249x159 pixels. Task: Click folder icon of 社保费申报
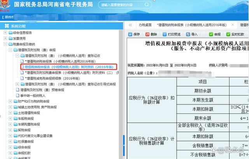click(16, 141)
